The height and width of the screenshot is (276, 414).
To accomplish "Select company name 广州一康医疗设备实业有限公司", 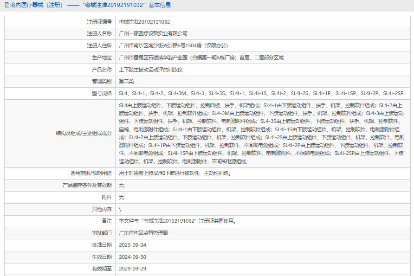I will click(x=153, y=33).
